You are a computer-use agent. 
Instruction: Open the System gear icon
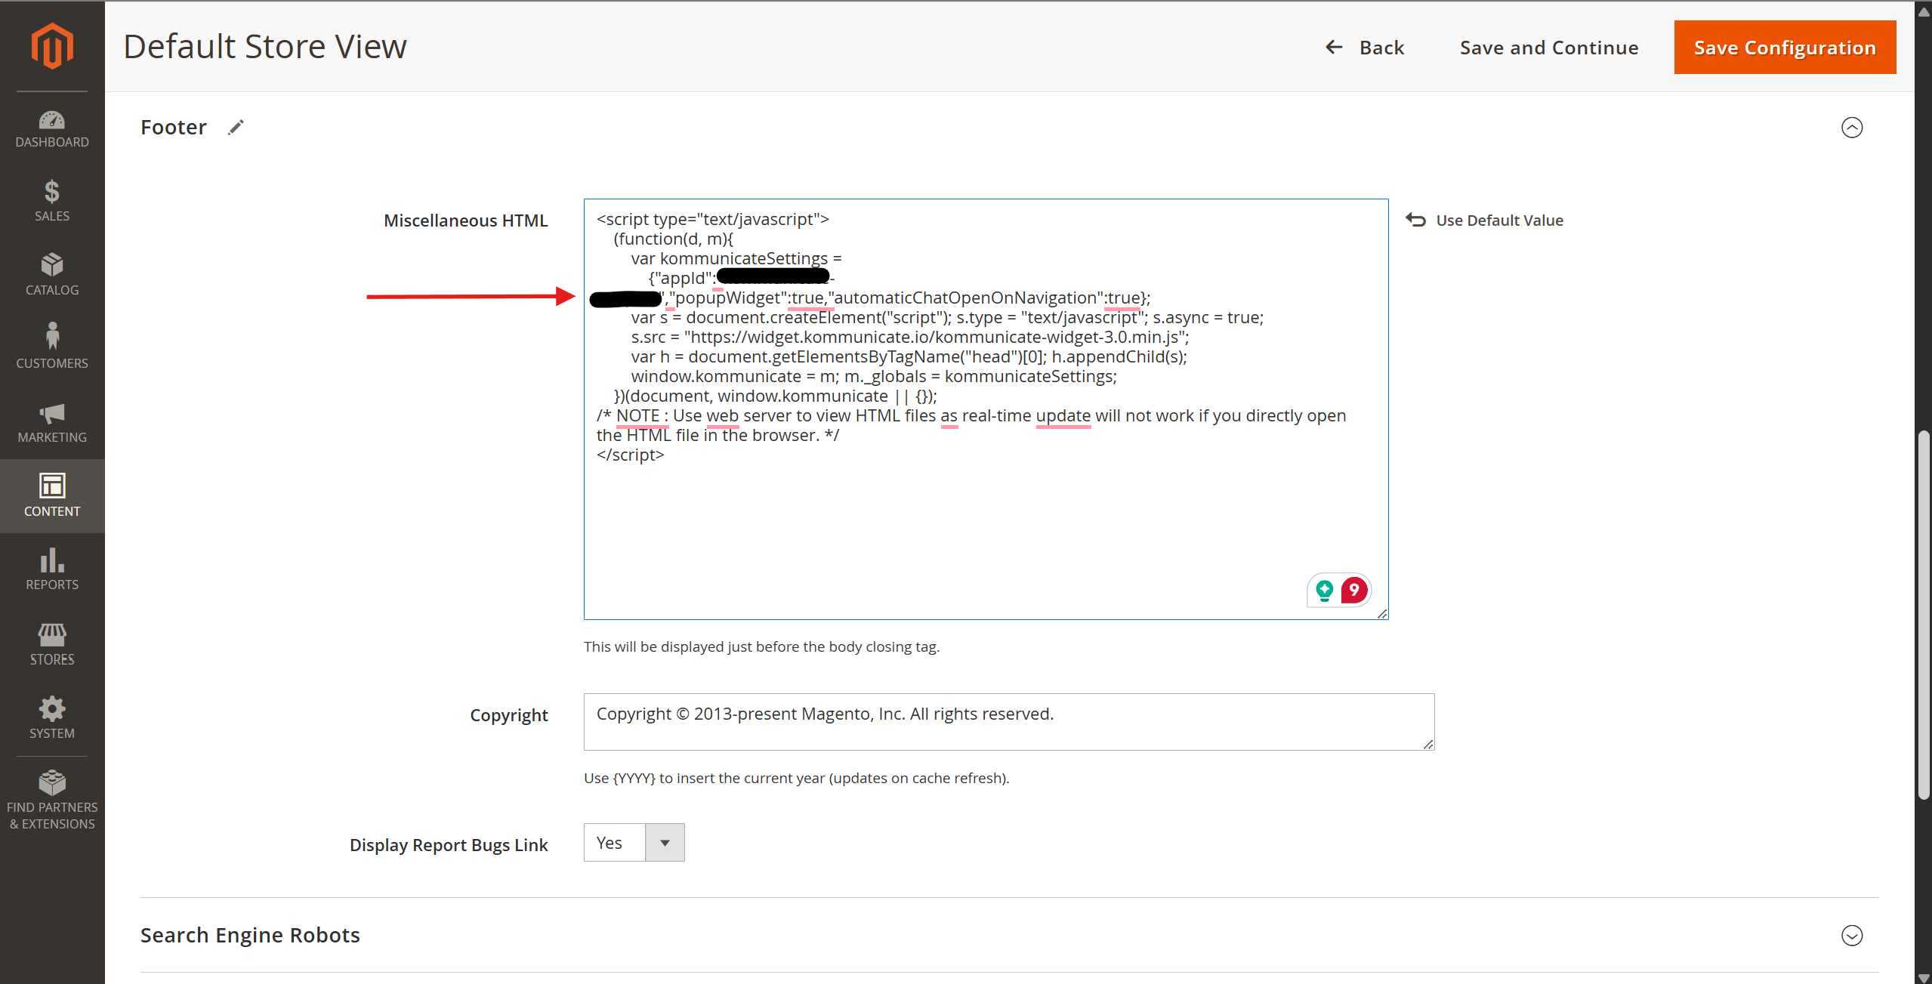tap(52, 708)
